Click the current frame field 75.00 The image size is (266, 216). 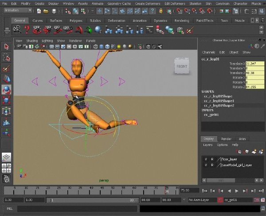tap(189, 190)
